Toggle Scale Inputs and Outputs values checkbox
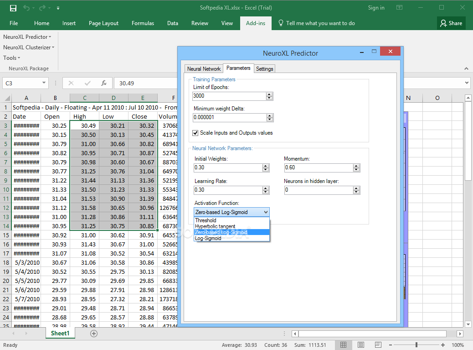 coord(195,133)
